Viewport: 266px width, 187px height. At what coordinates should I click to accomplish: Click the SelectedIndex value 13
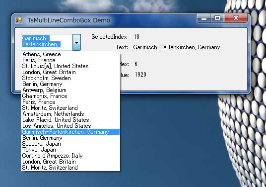click(x=136, y=36)
